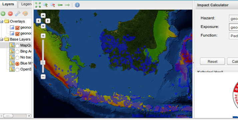Viewport: 238px width, 120px height.
Task: Click the MapQuest base layer icon
Action: [12, 45]
